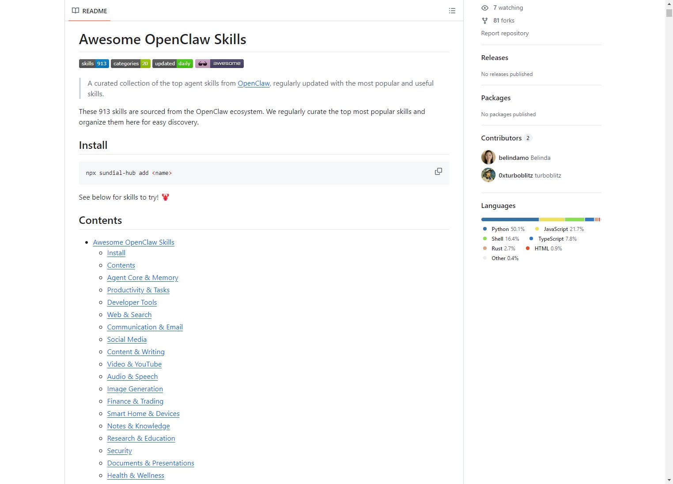This screenshot has width=673, height=484.
Task: Click the updated daily badge
Action: tap(173, 64)
